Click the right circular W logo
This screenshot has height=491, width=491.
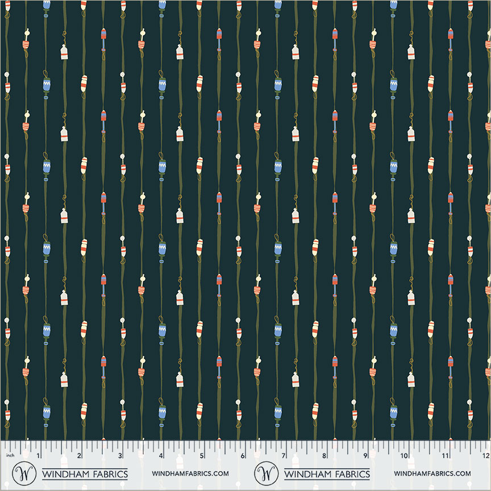pos(267,473)
